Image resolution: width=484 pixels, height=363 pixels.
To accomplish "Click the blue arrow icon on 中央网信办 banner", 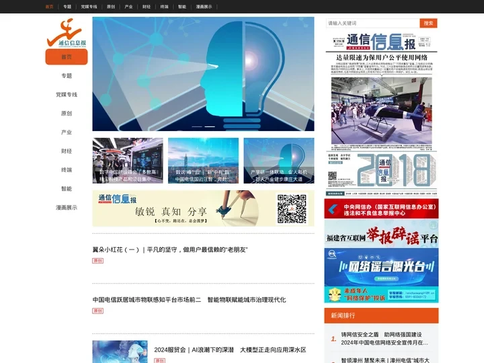I will (x=333, y=209).
